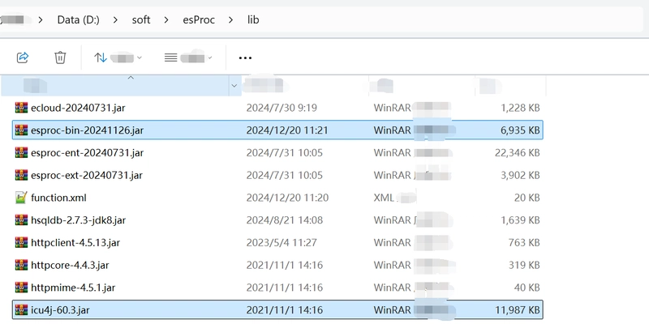Expand chevron before Data (D:) breadcrumb

click(x=41, y=19)
